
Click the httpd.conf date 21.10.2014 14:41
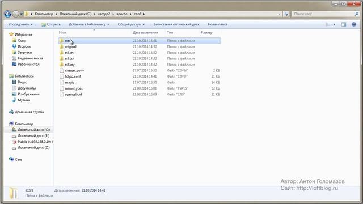(x=145, y=76)
